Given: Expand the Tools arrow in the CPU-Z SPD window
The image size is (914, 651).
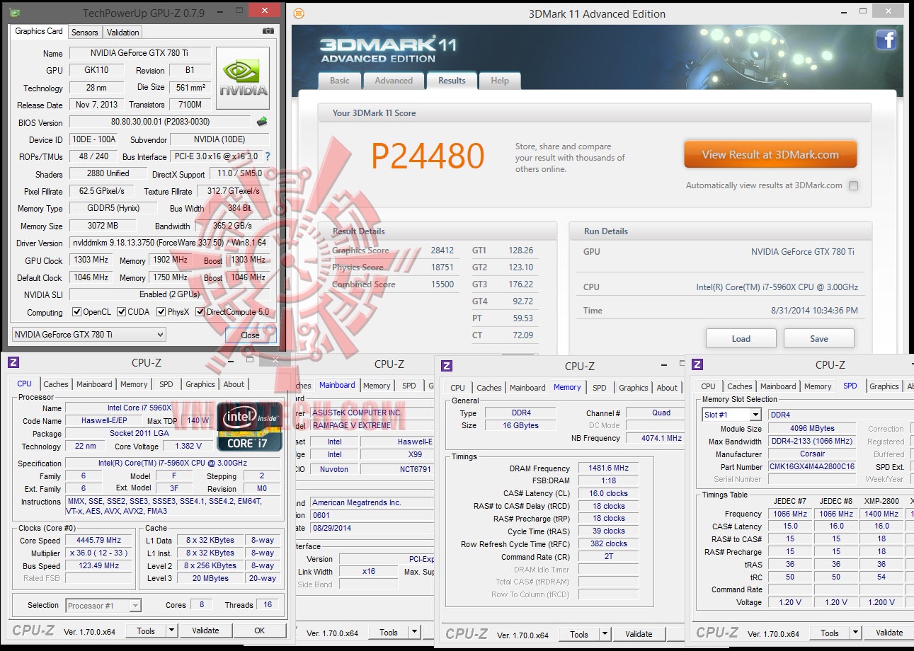Looking at the screenshot, I should [855, 633].
